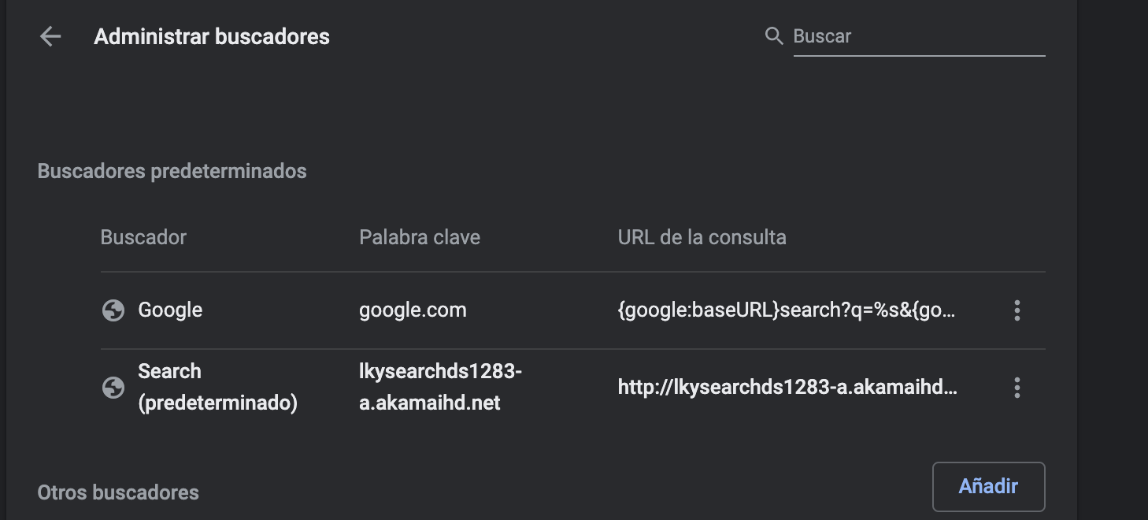Click the globe icon beside Search (predeterminado)

click(113, 388)
